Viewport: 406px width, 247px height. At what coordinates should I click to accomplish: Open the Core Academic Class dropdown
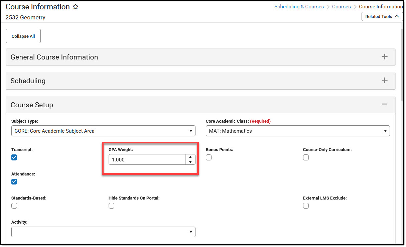pyautogui.click(x=297, y=131)
